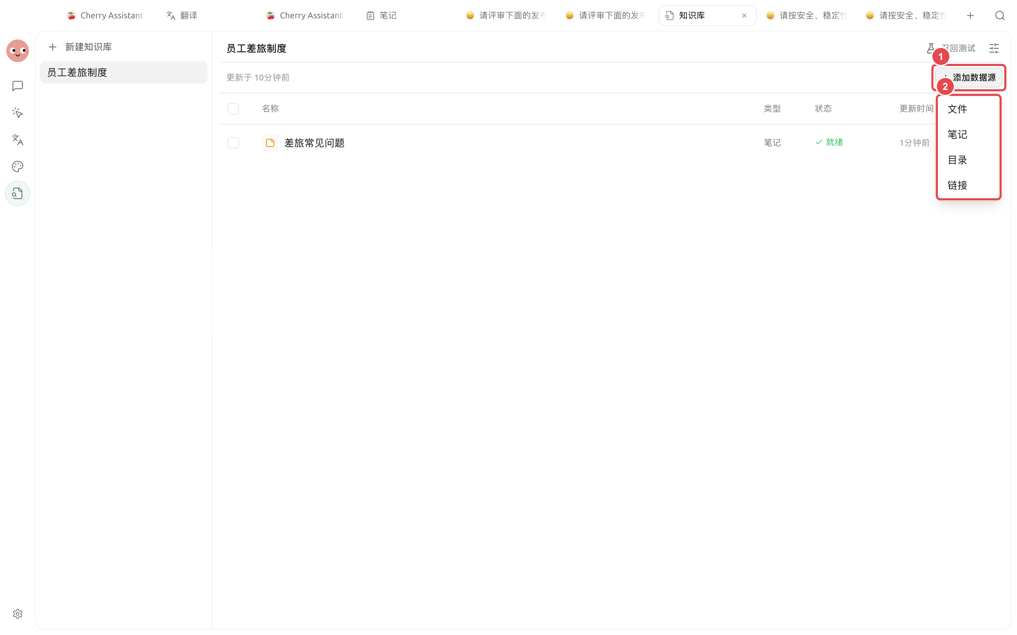Click the 差旅常见问题 note file icon
Image resolution: width=1017 pixels, height=635 pixels.
(x=270, y=143)
